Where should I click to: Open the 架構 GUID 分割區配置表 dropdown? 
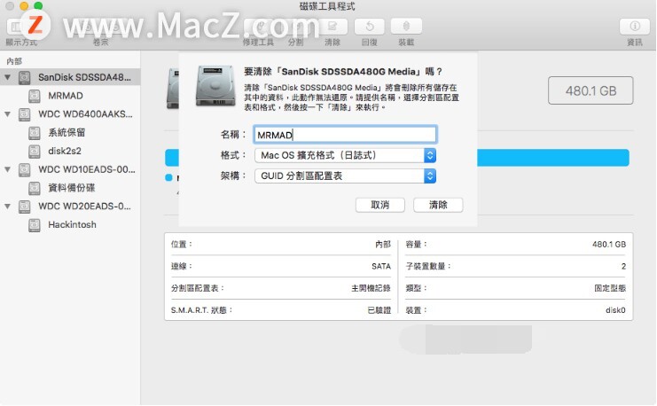[345, 176]
